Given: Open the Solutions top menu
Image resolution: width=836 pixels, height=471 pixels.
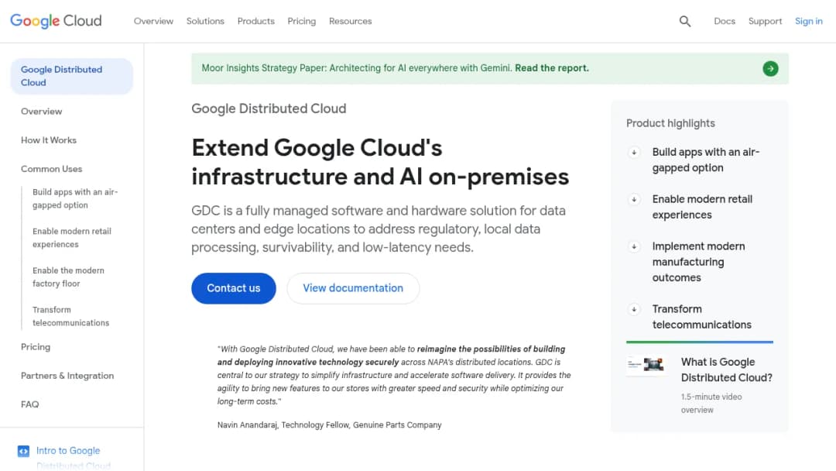Looking at the screenshot, I should [205, 22].
